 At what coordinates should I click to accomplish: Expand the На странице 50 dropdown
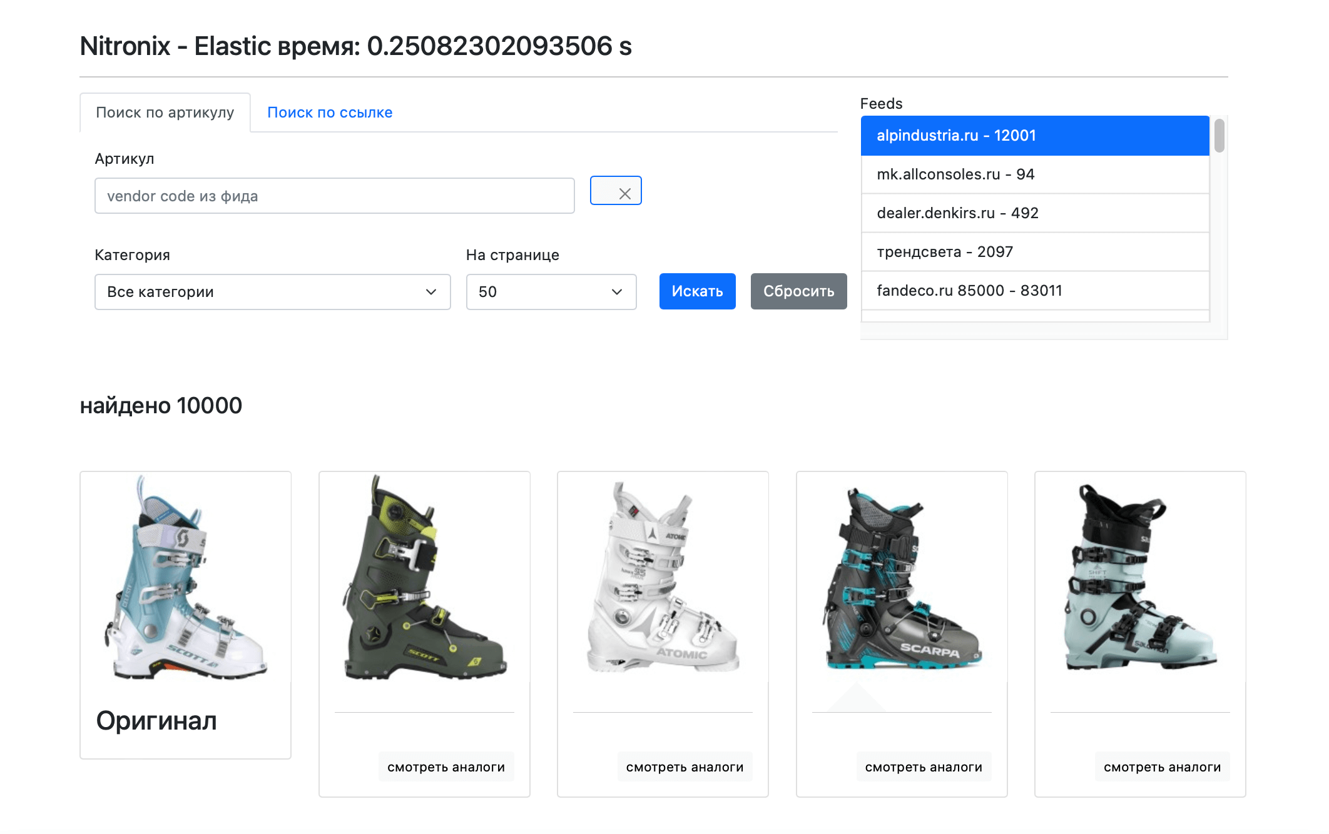(x=551, y=292)
